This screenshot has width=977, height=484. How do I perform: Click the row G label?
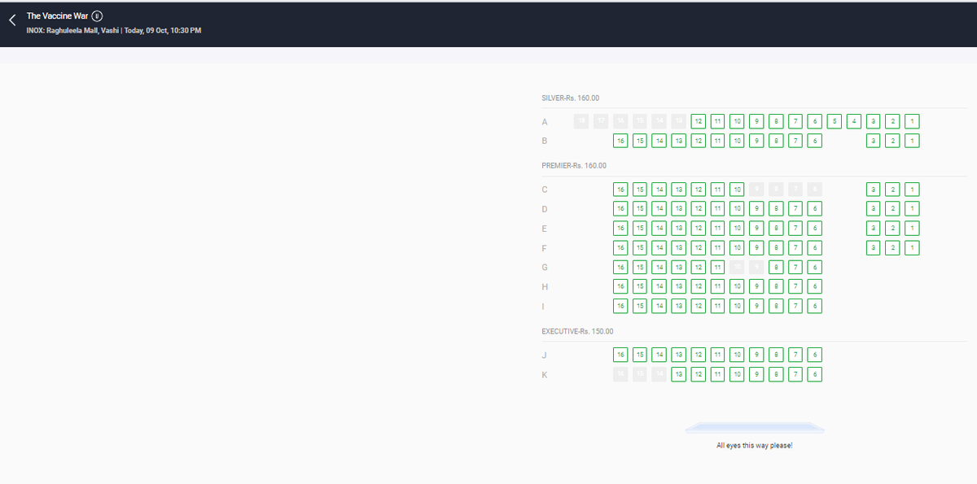pyautogui.click(x=545, y=267)
